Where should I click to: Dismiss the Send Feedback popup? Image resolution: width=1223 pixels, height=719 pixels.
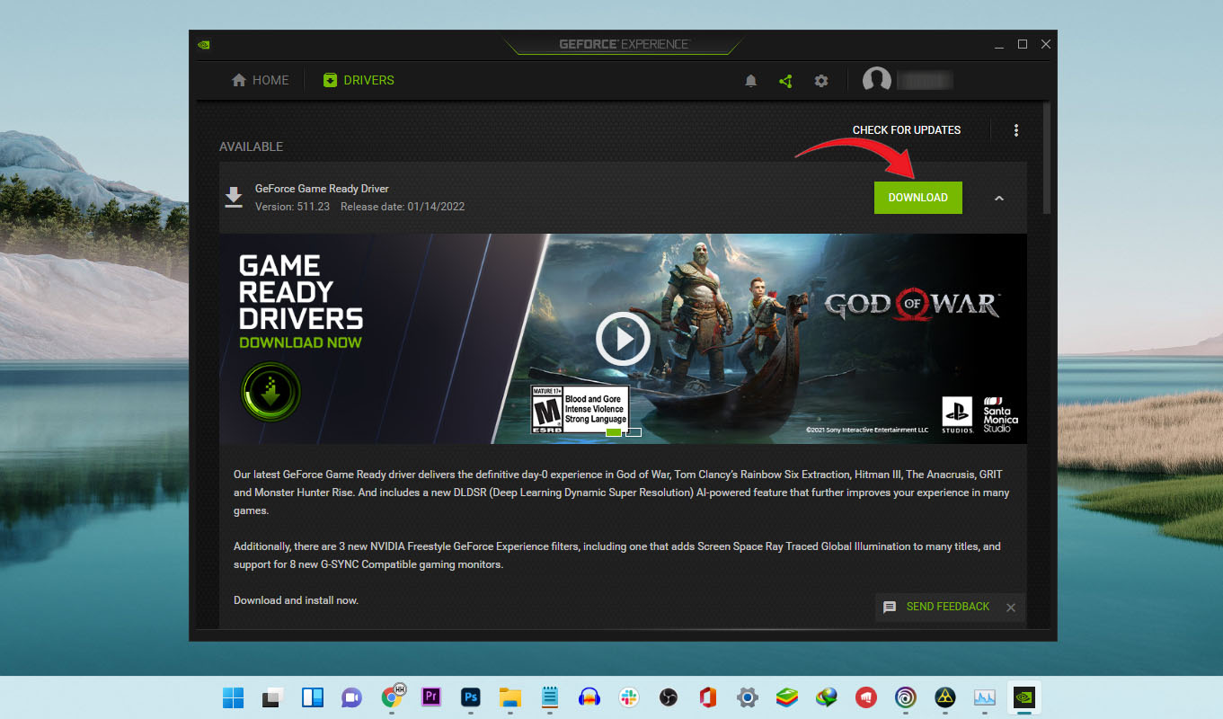tap(1011, 608)
